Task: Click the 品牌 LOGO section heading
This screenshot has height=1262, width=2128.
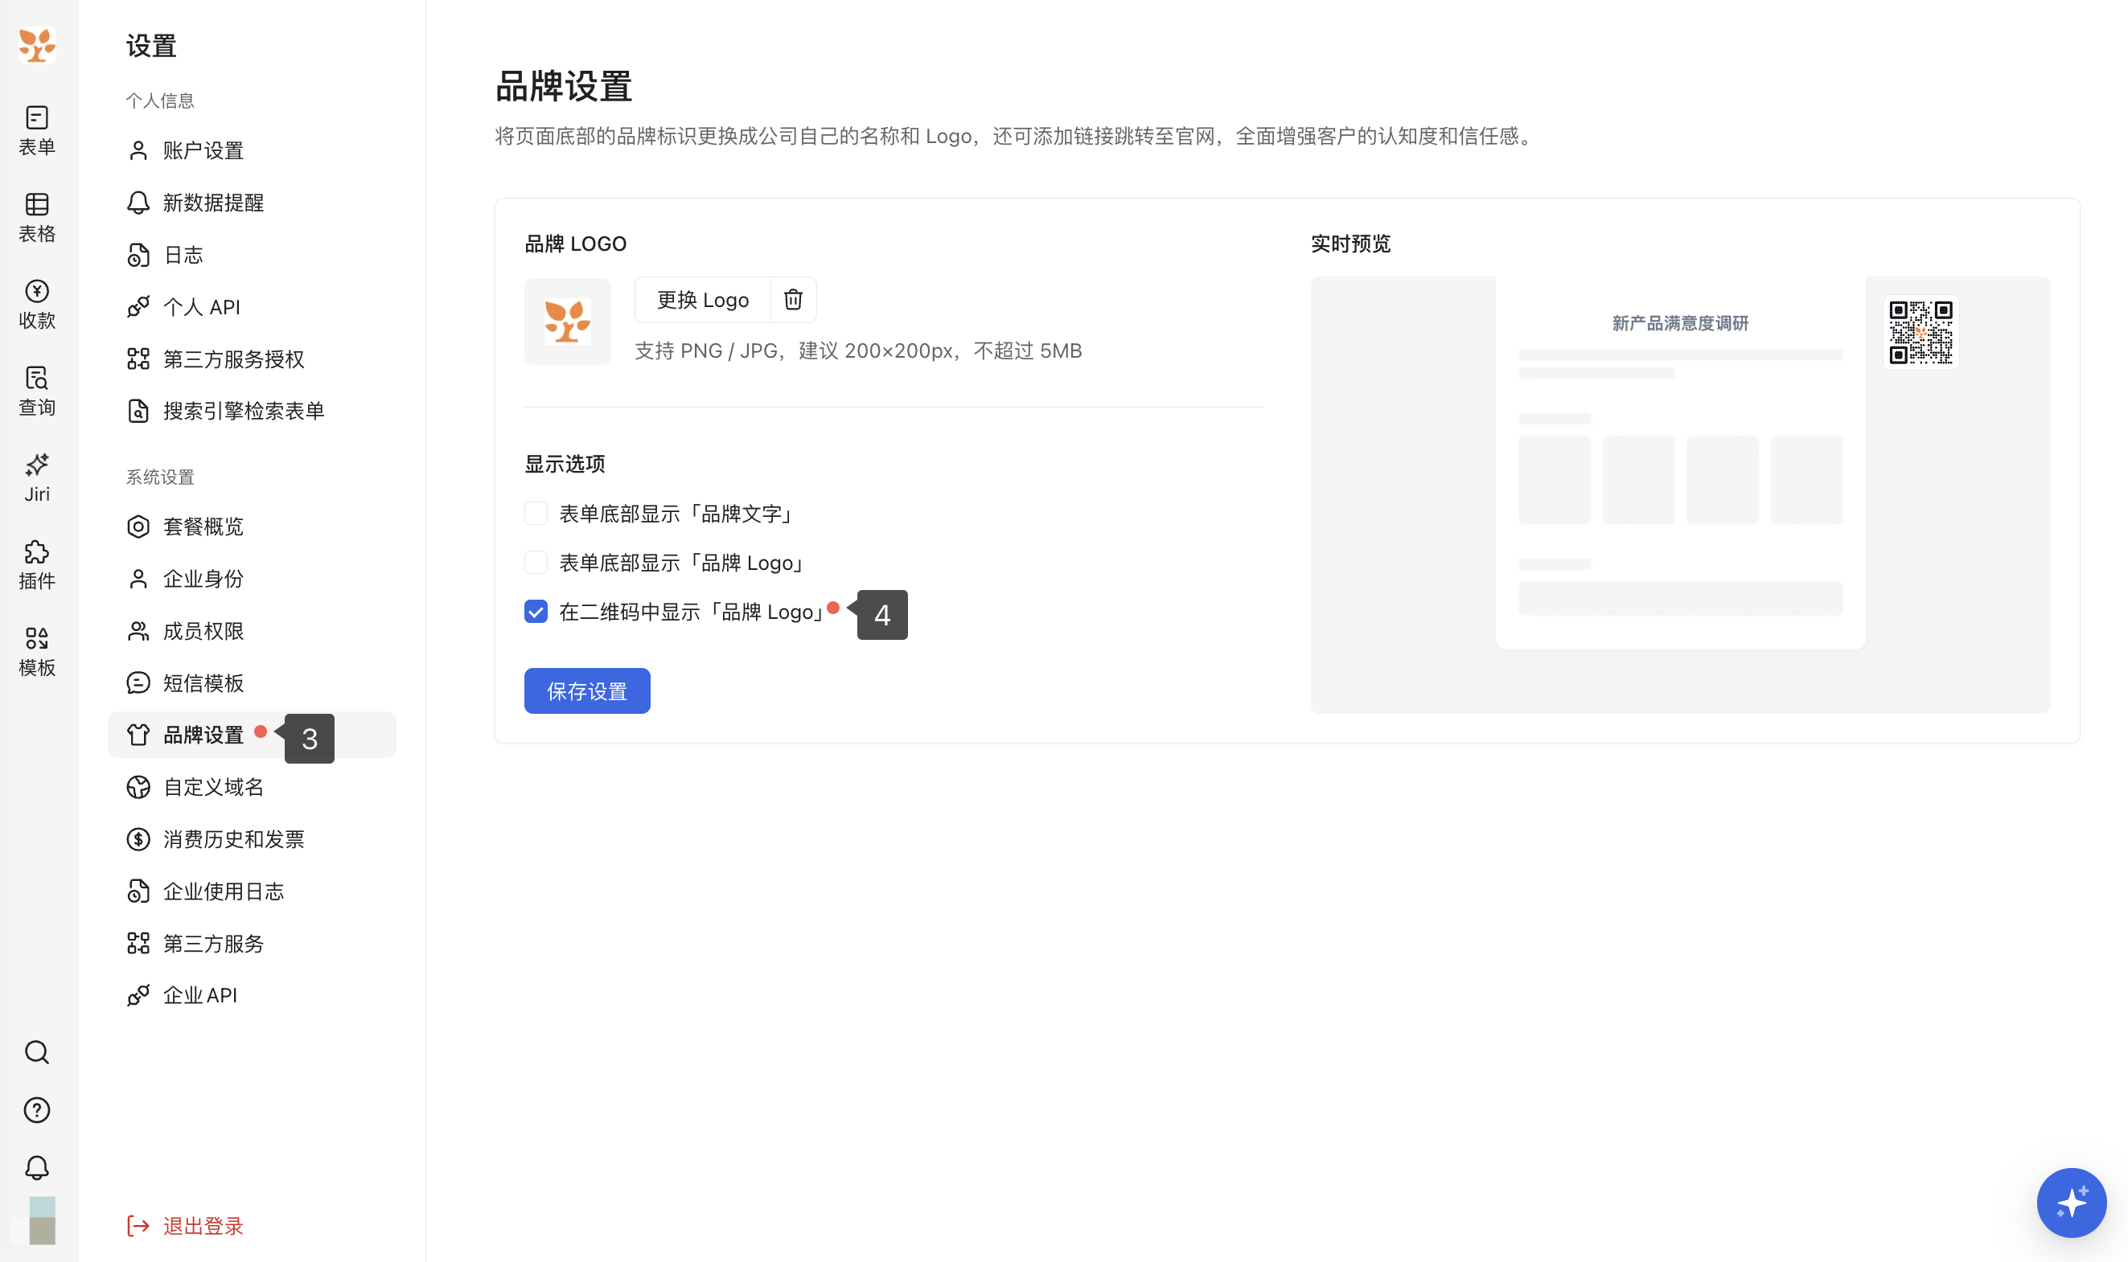Action: pos(575,244)
